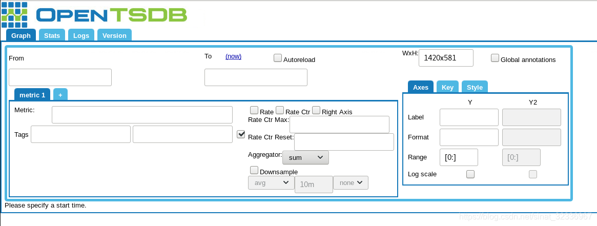Open the Version tab

(114, 35)
